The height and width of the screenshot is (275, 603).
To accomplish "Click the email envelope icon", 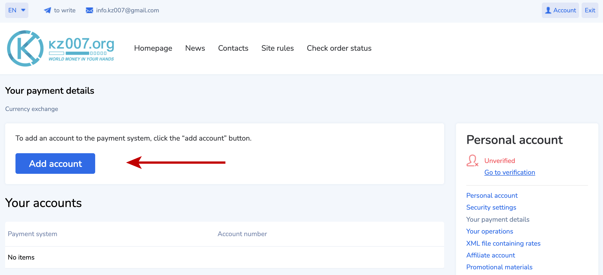I will [89, 10].
